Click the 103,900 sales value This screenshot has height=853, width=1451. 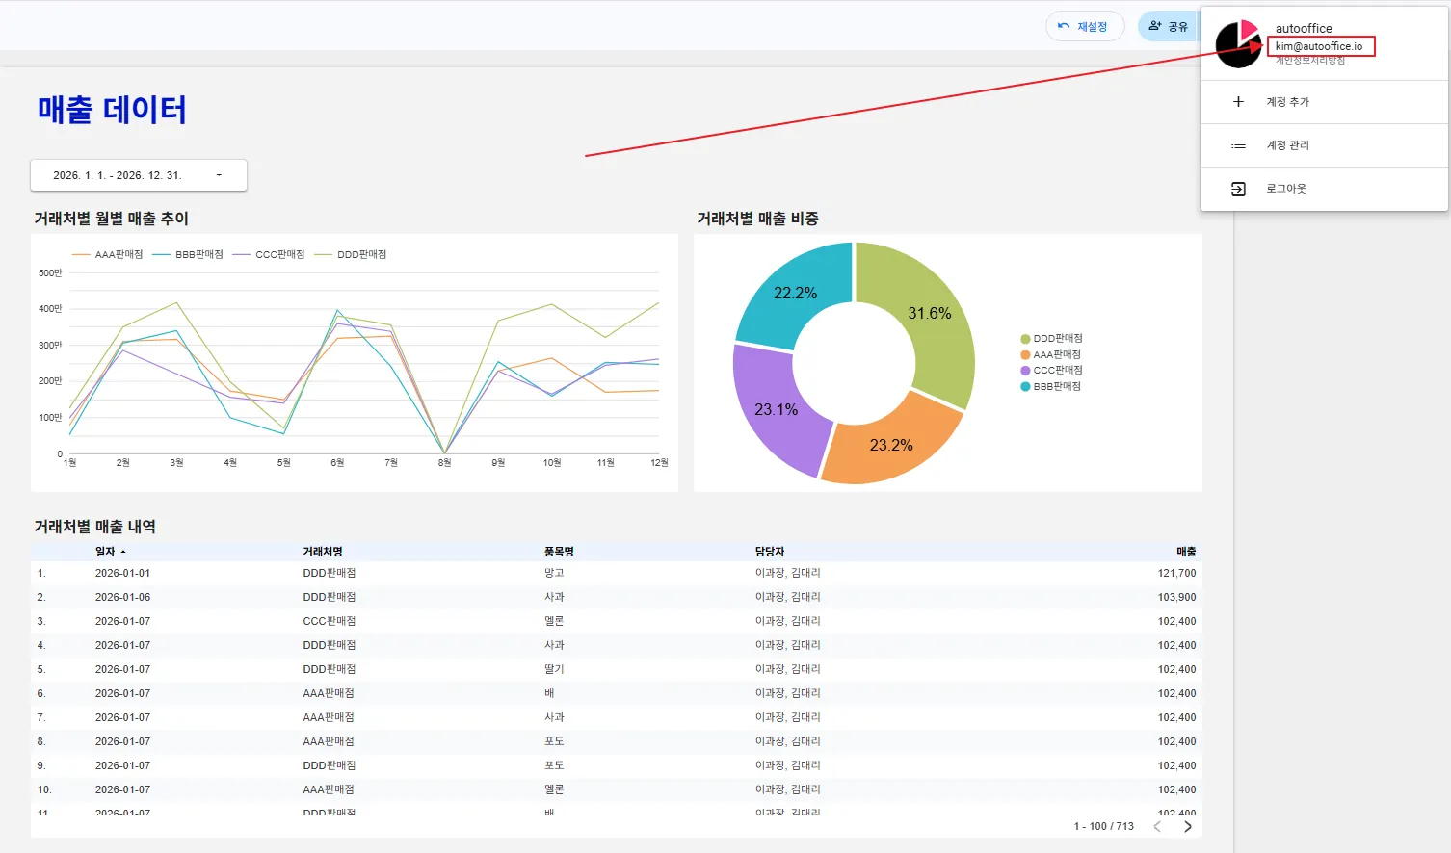(x=1176, y=597)
